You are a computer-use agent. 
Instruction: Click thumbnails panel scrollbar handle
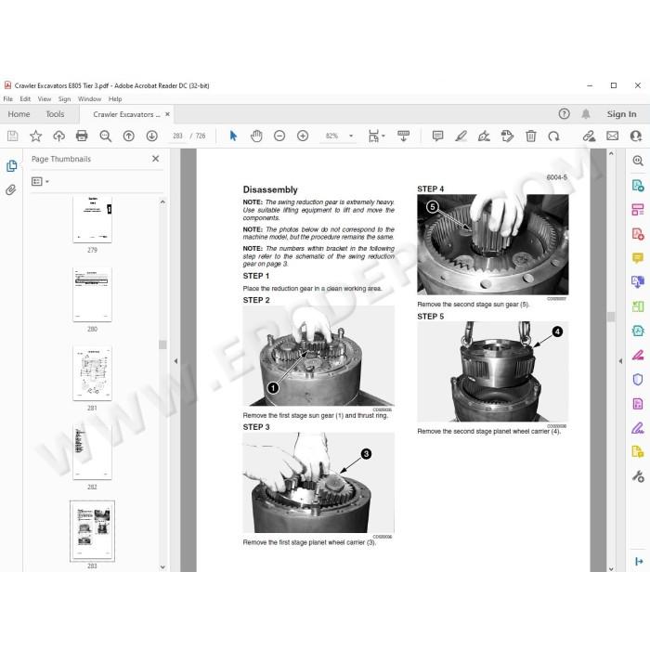coord(162,344)
